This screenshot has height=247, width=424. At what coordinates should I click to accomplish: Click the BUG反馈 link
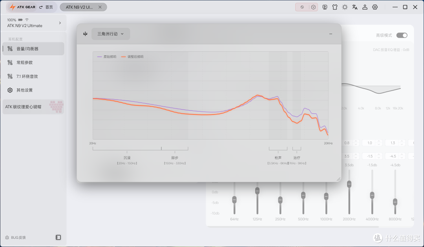point(18,238)
